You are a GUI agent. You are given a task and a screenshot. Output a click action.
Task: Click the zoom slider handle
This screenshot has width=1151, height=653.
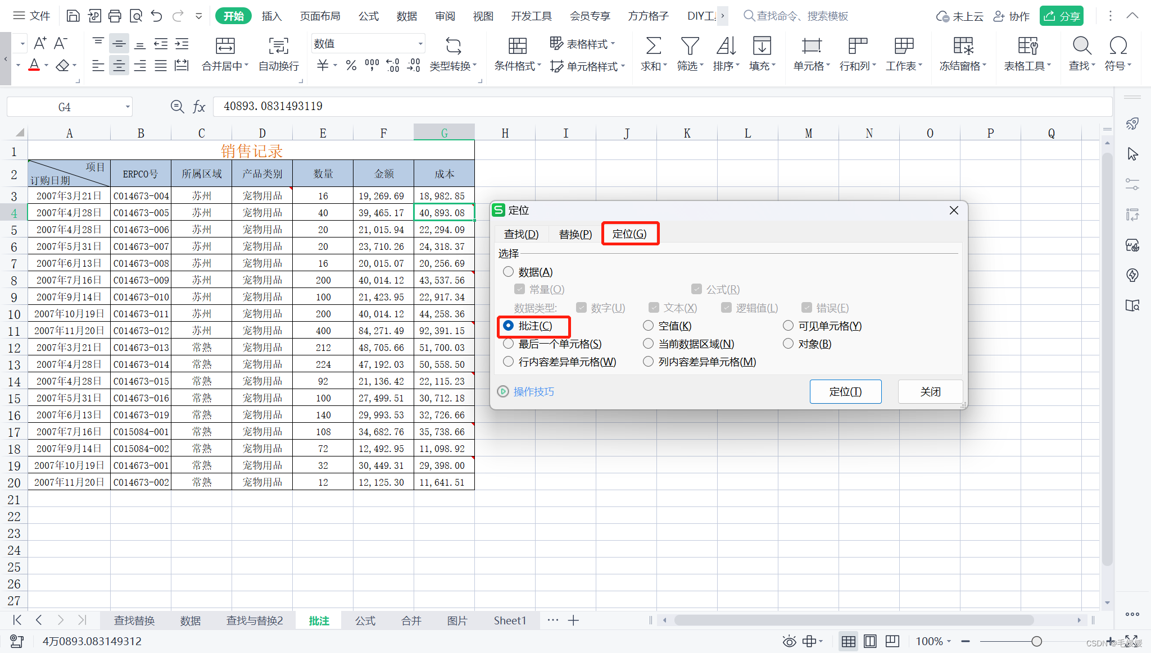1036,641
